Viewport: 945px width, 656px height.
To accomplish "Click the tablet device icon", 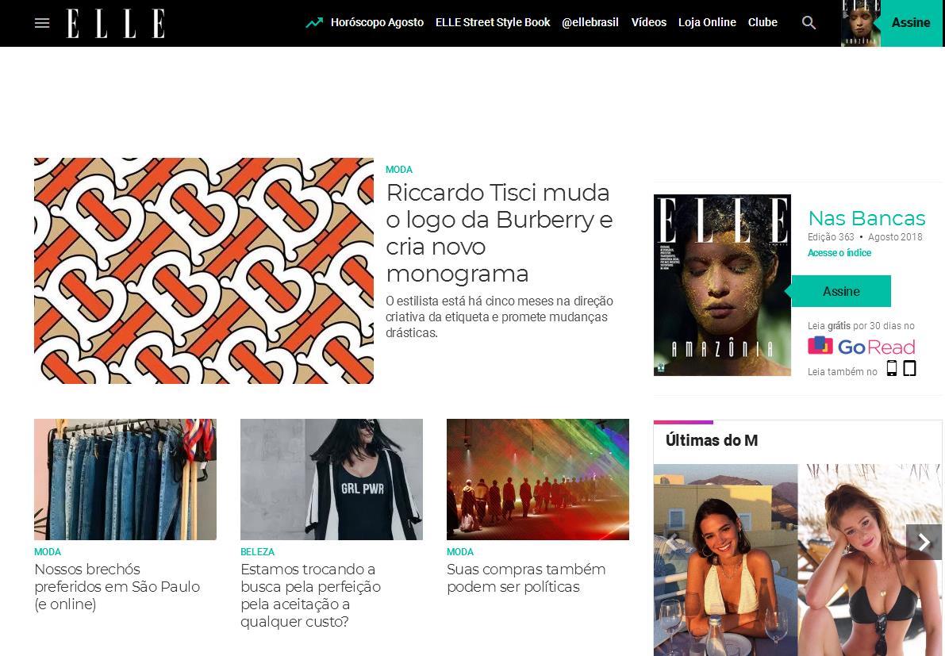I will click(909, 368).
